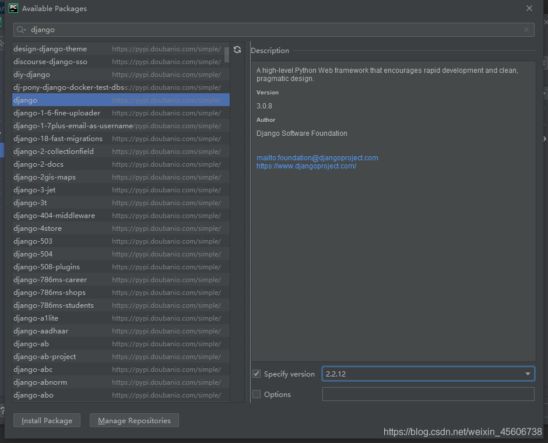Select django-abc package
Screen dimensions: 548x443
(121, 370)
